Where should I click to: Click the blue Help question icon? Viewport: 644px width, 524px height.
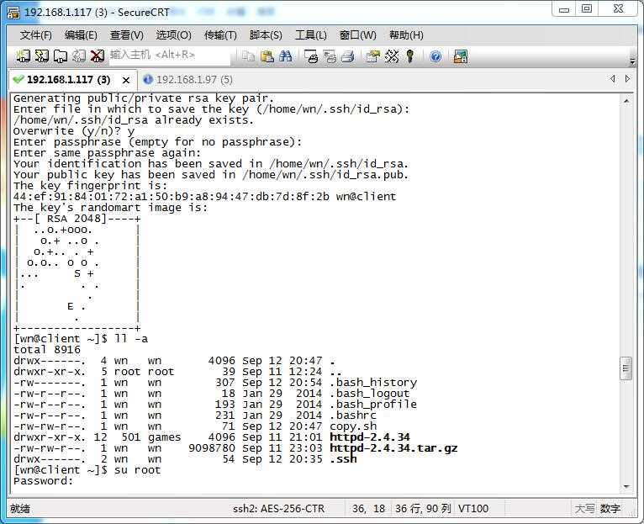click(x=435, y=56)
